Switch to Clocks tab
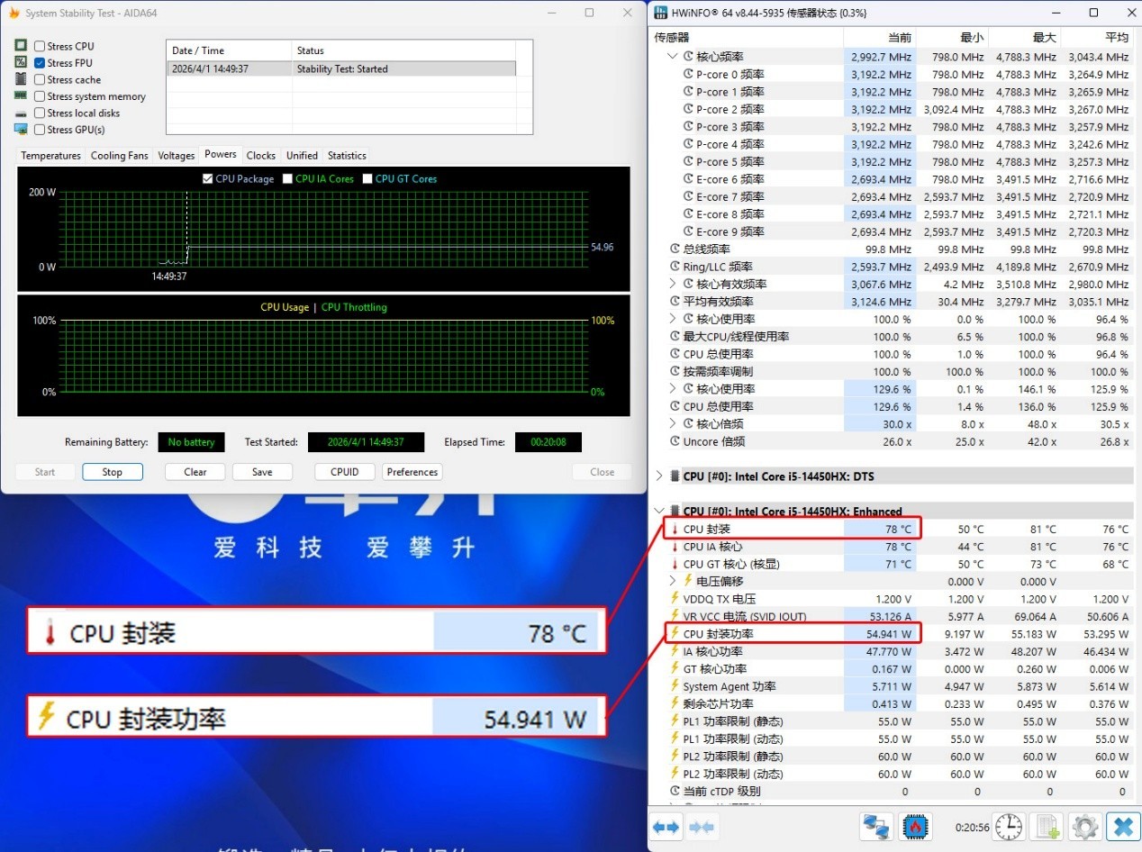The height and width of the screenshot is (852, 1142). point(261,156)
